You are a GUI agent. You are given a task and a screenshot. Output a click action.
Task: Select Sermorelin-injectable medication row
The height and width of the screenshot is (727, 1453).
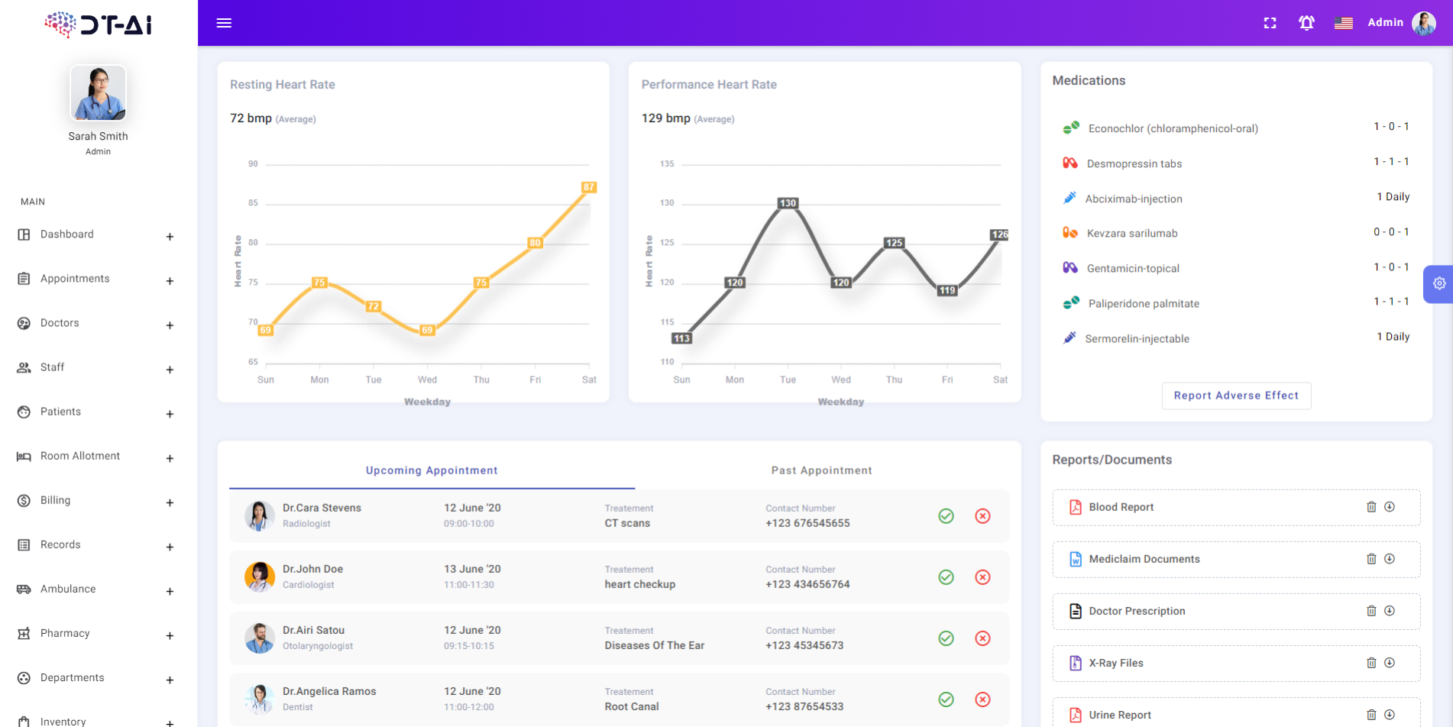pos(1236,338)
